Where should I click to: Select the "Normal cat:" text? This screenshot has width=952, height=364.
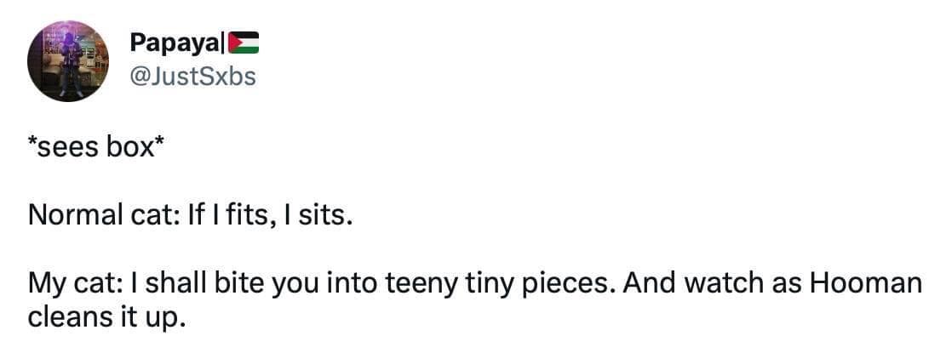(x=100, y=215)
